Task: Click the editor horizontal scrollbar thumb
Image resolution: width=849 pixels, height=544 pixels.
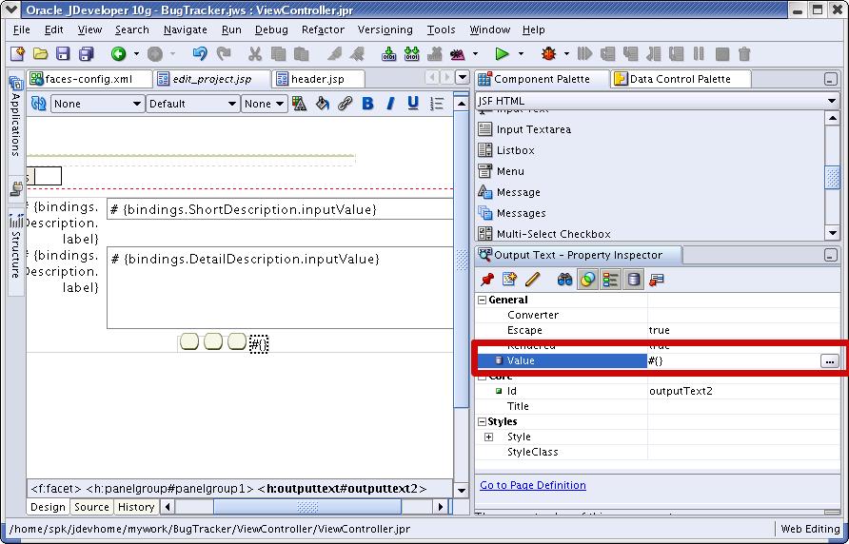Action: (x=307, y=507)
